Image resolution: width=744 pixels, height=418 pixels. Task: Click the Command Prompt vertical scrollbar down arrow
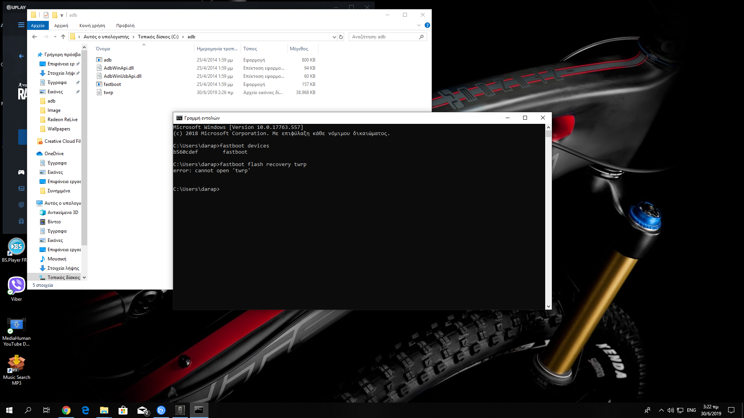click(x=548, y=306)
